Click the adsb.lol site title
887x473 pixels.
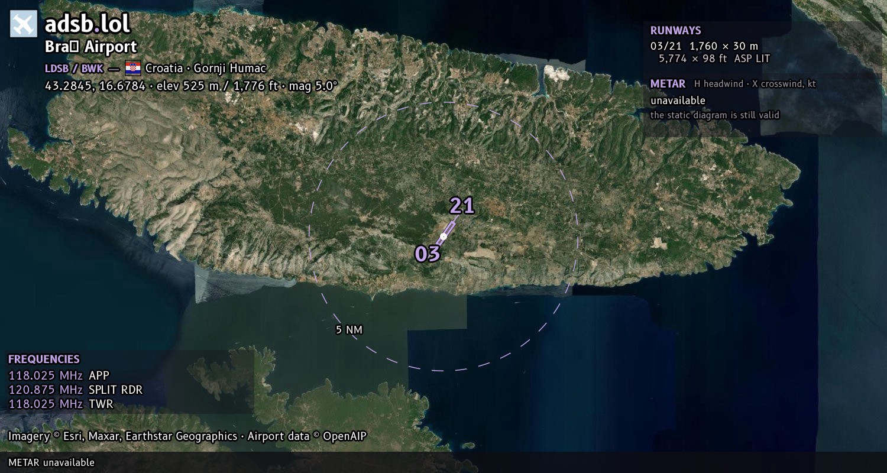coord(88,24)
